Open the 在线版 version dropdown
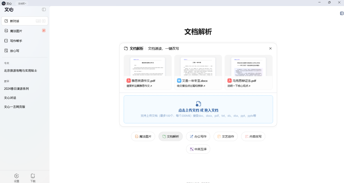344x183 pixels. point(22,3)
